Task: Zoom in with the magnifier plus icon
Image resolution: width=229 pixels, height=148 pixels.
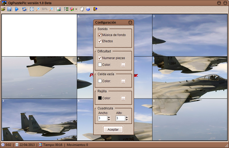Action: (38, 9)
